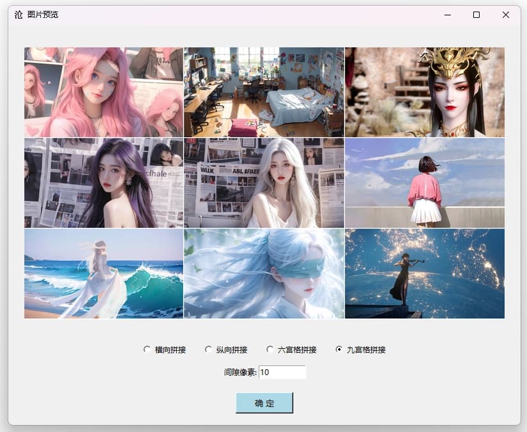
Task: Click the app icon in the title bar
Action: pyautogui.click(x=19, y=15)
